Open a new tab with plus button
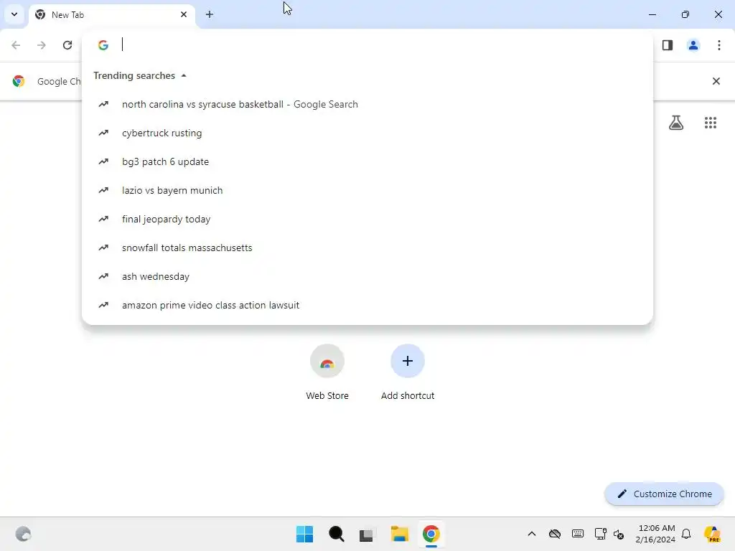This screenshot has height=551, width=735. tap(210, 14)
